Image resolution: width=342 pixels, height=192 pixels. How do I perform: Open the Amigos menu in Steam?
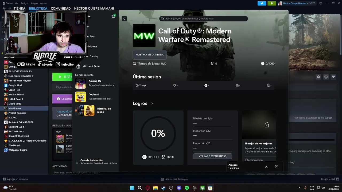(25, 3)
